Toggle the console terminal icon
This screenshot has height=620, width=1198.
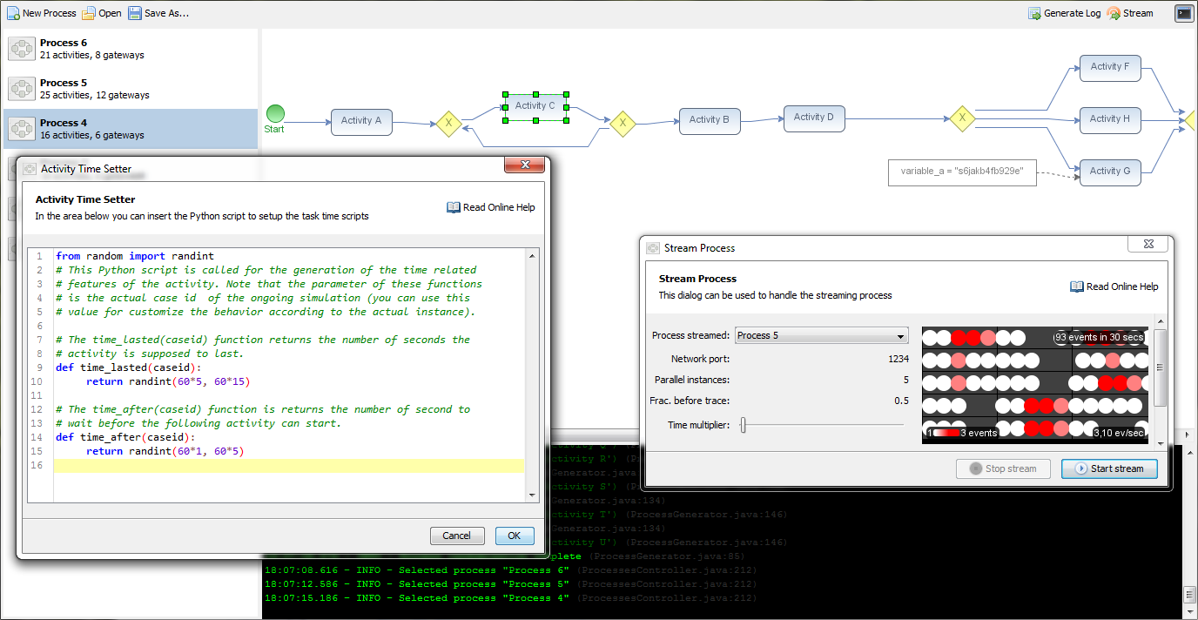click(x=1183, y=13)
